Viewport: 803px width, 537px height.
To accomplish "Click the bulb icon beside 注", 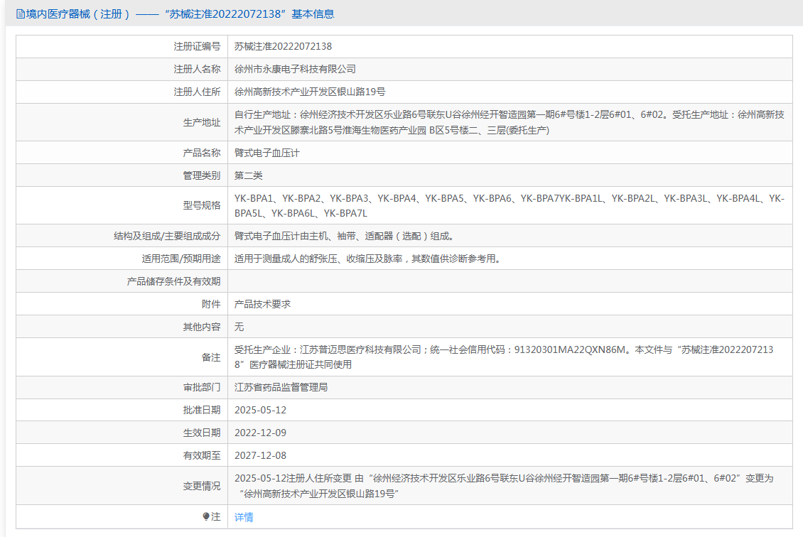I will (206, 517).
